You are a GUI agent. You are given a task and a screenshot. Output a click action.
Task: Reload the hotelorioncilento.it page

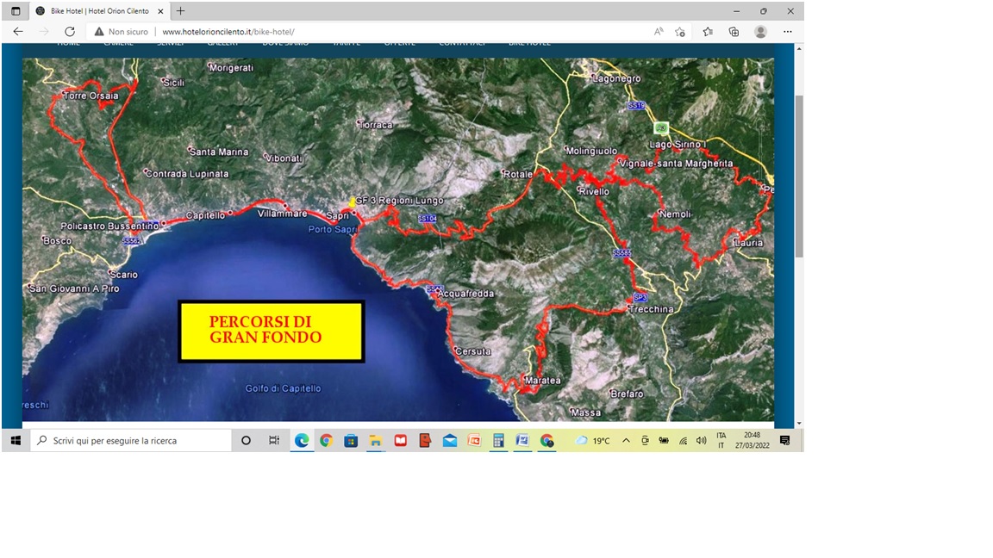coord(70,32)
